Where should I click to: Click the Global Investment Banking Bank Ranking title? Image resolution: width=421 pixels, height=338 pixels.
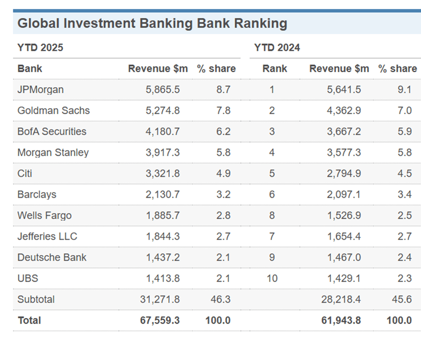click(152, 23)
